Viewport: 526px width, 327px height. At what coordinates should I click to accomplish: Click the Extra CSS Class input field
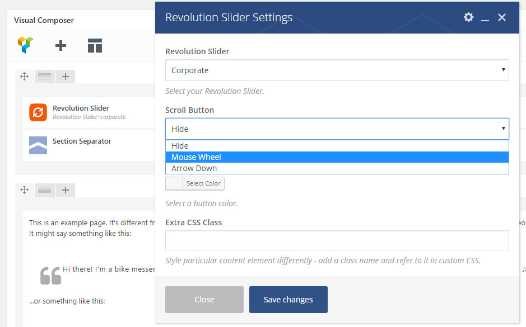click(337, 240)
